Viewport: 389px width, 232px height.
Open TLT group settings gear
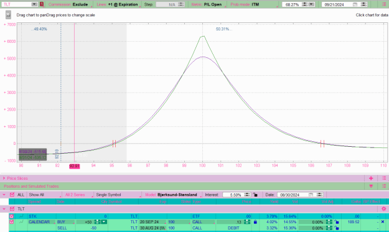383,209
